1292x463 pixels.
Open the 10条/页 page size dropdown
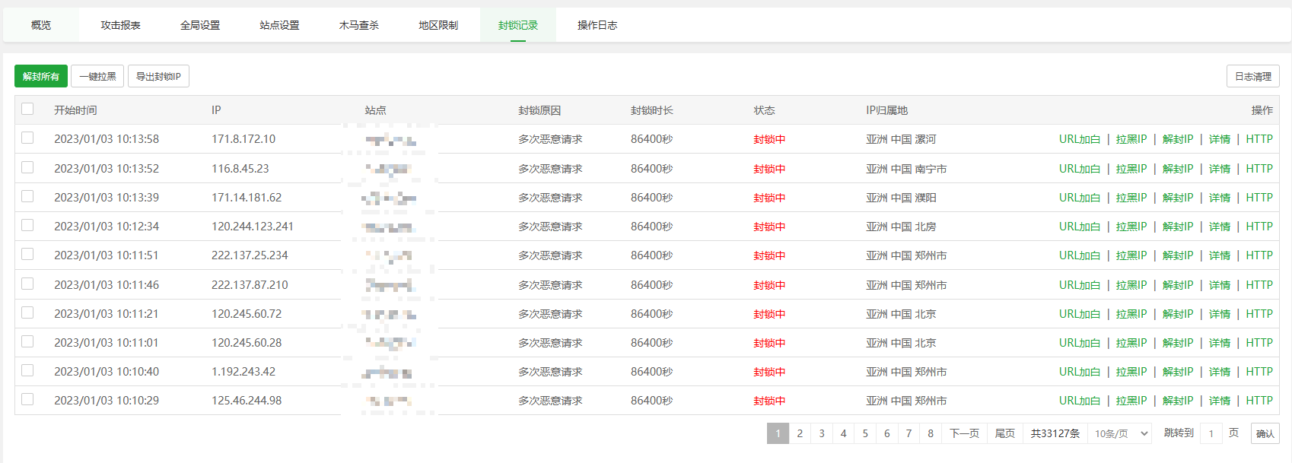(1120, 433)
